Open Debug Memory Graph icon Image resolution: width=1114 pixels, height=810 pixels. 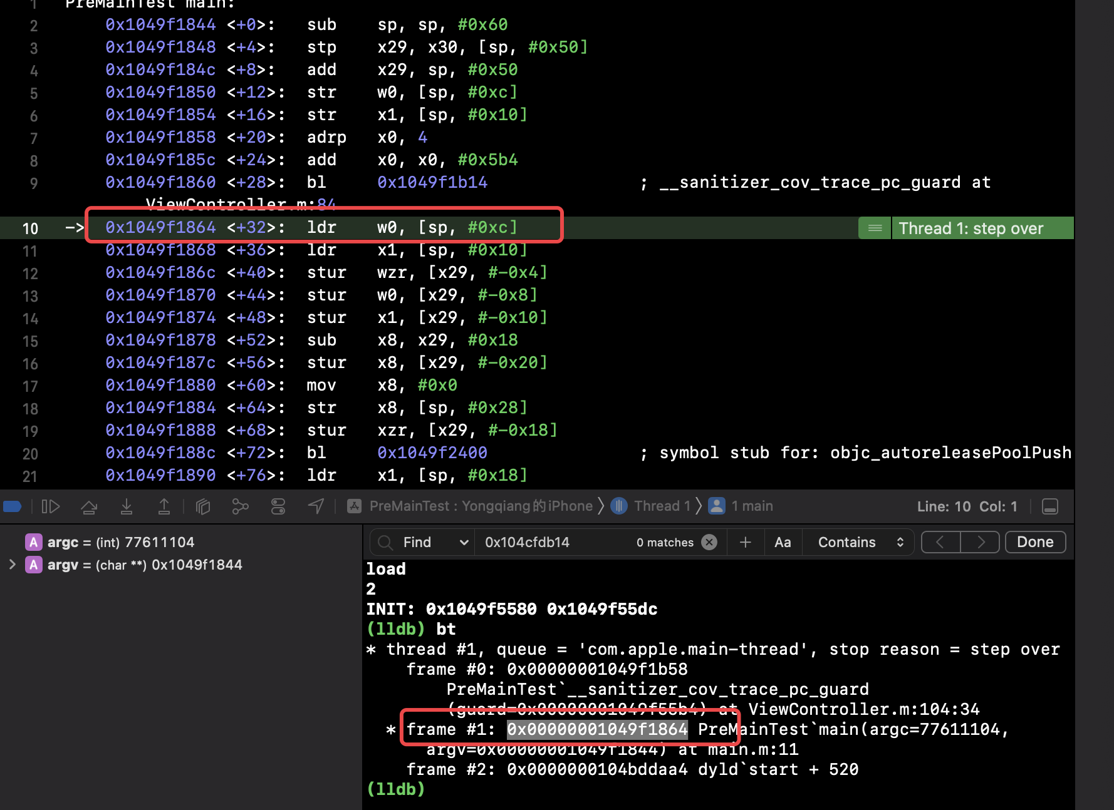pos(240,506)
